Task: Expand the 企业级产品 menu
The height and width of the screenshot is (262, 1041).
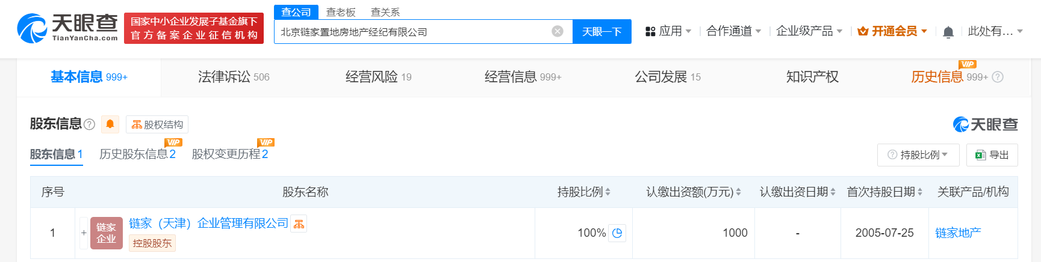Action: [809, 31]
